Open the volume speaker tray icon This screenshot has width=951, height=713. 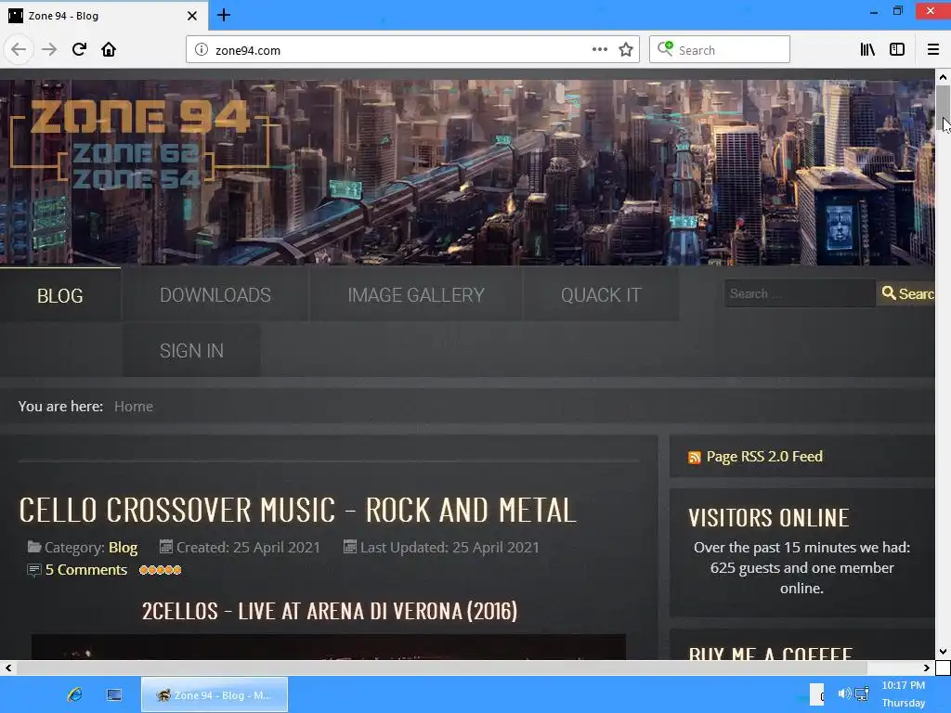(843, 693)
